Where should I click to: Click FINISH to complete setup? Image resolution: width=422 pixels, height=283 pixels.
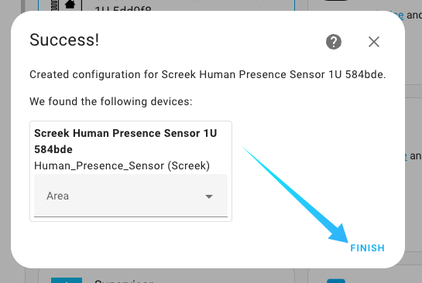[x=367, y=248]
